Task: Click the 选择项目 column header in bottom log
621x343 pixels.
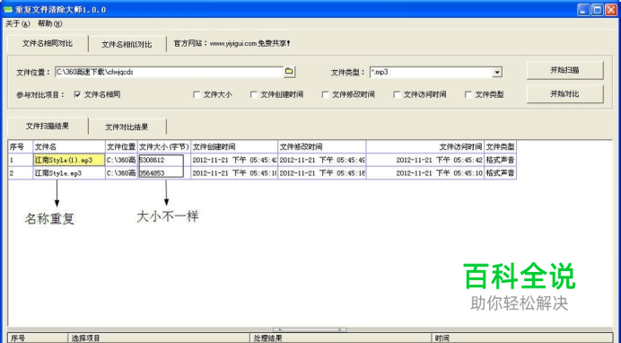Action: 159,339
